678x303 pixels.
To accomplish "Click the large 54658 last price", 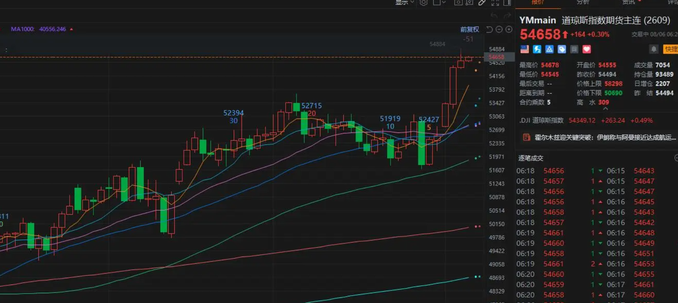I will click(540, 35).
